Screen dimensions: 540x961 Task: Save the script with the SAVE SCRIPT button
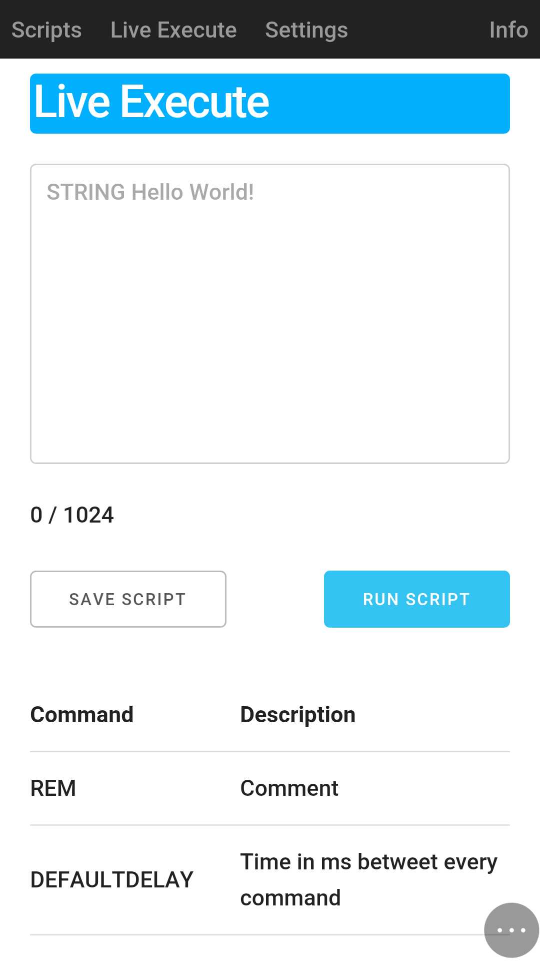pos(128,599)
